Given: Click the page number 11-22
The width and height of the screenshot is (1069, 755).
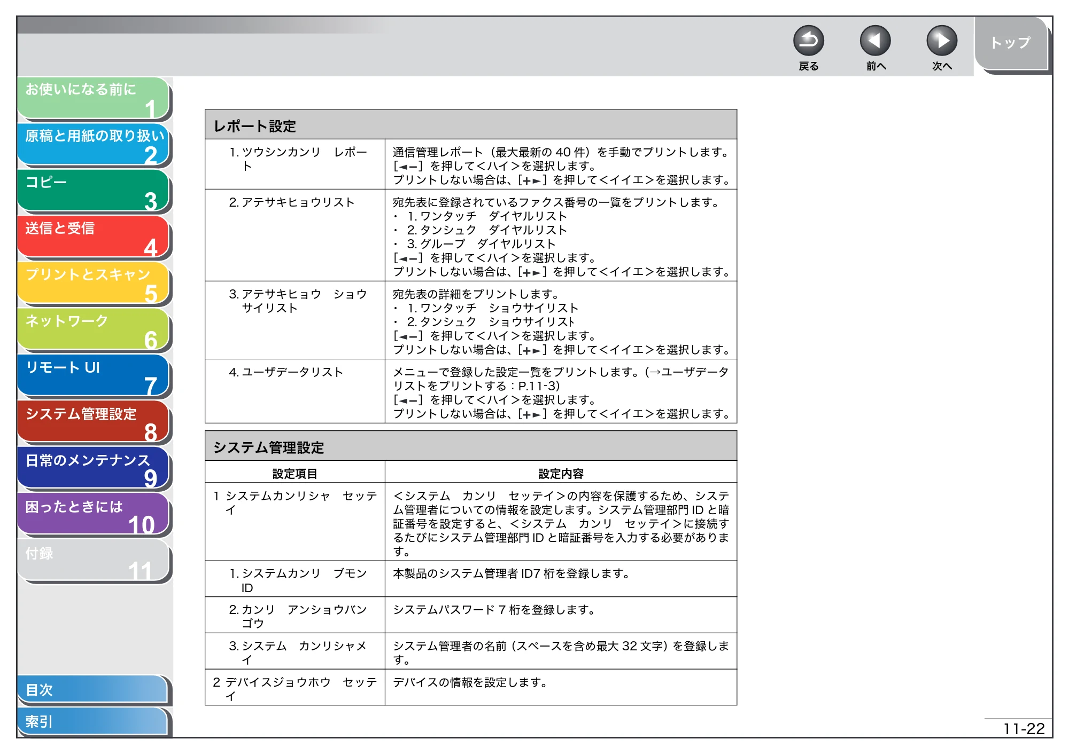Looking at the screenshot, I should coord(1024,728).
